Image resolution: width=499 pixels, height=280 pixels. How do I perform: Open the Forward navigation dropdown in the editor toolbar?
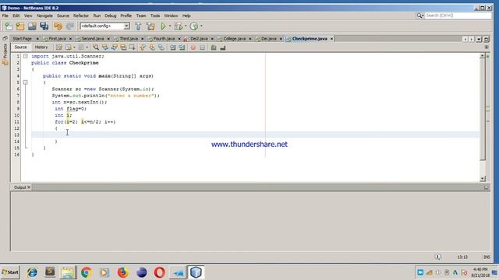coord(87,47)
